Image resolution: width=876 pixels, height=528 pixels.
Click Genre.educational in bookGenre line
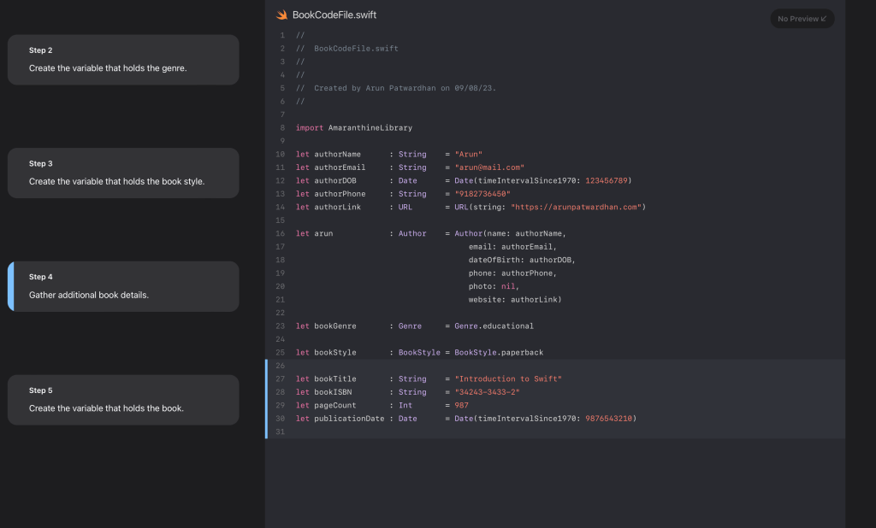494,326
